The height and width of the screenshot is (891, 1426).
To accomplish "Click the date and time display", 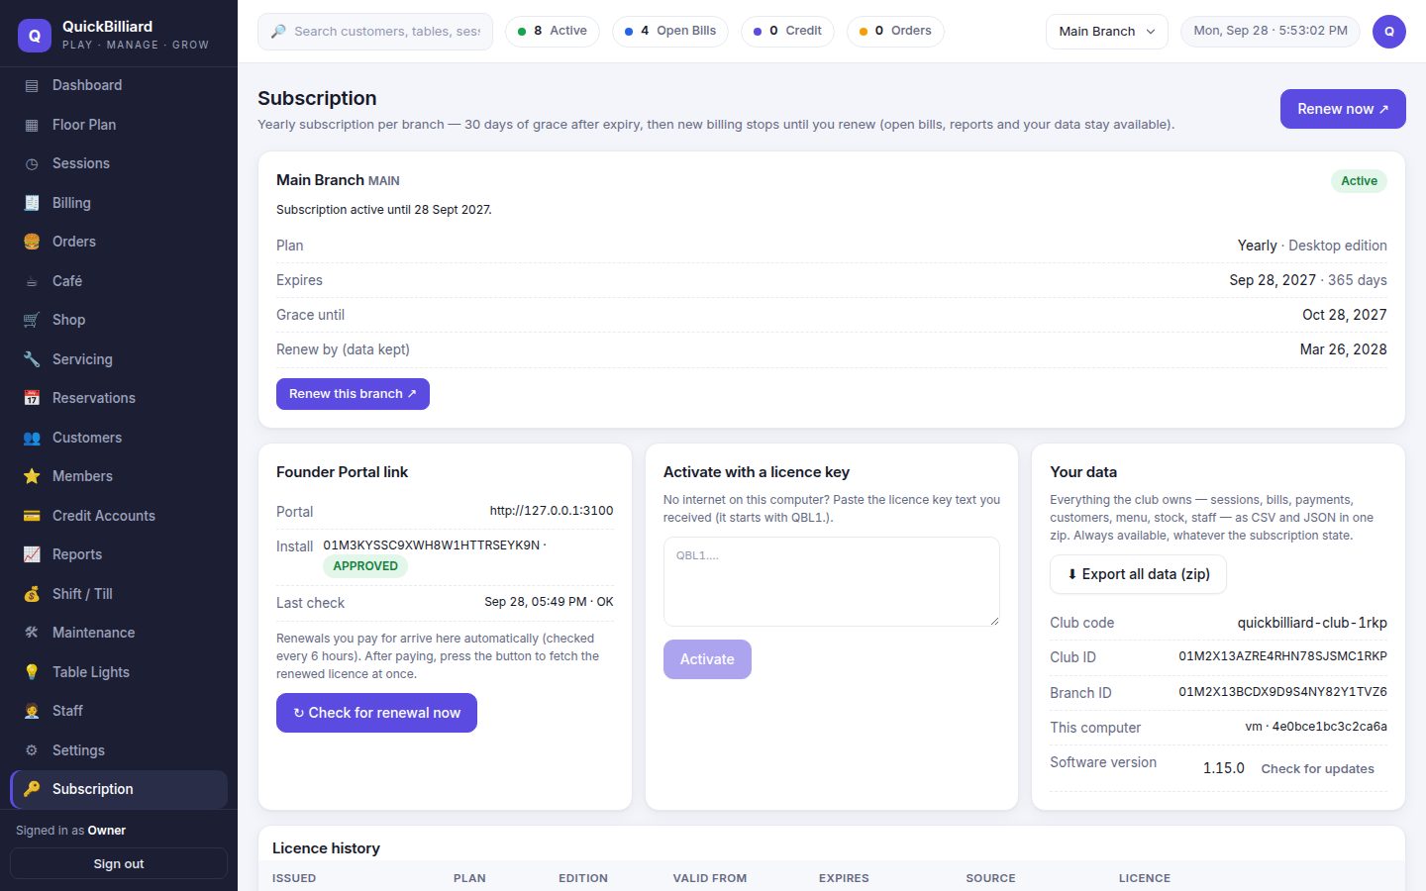I will click(1271, 32).
